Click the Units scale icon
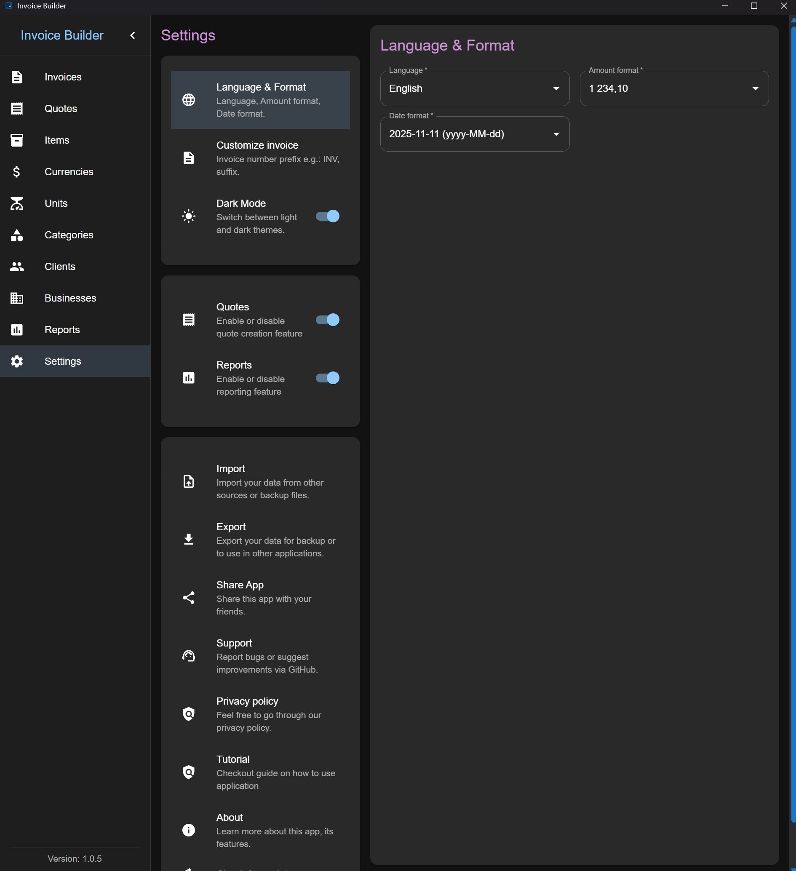Screen dimensions: 796x871 16,203
